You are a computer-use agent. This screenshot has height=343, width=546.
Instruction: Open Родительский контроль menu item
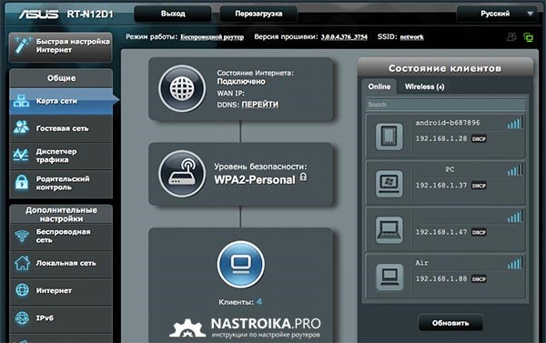pyautogui.click(x=61, y=183)
